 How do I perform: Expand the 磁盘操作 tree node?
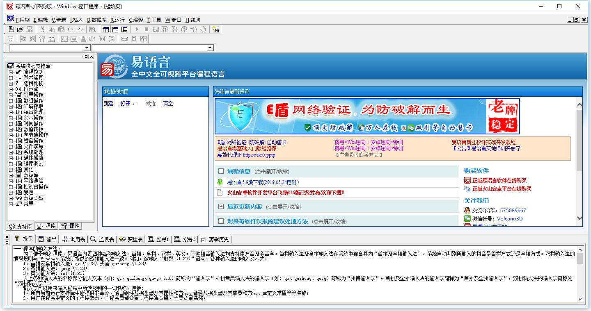pyautogui.click(x=11, y=141)
